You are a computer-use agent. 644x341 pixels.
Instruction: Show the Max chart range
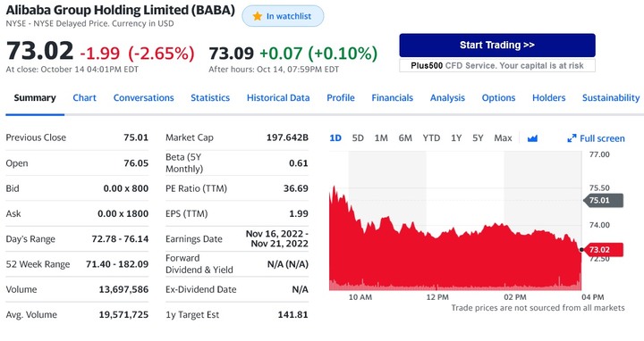[503, 138]
